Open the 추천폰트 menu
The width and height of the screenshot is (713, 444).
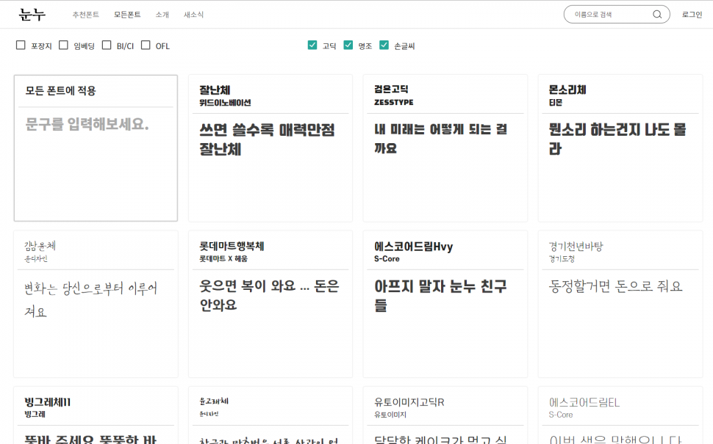tap(85, 15)
